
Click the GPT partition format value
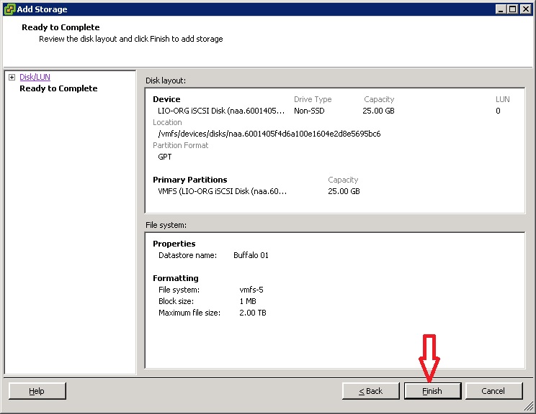coord(165,157)
